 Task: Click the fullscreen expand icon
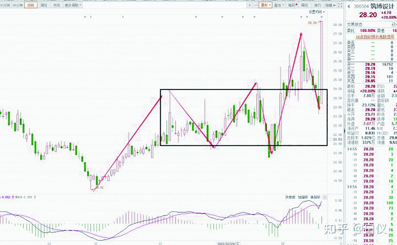click(x=340, y=5)
